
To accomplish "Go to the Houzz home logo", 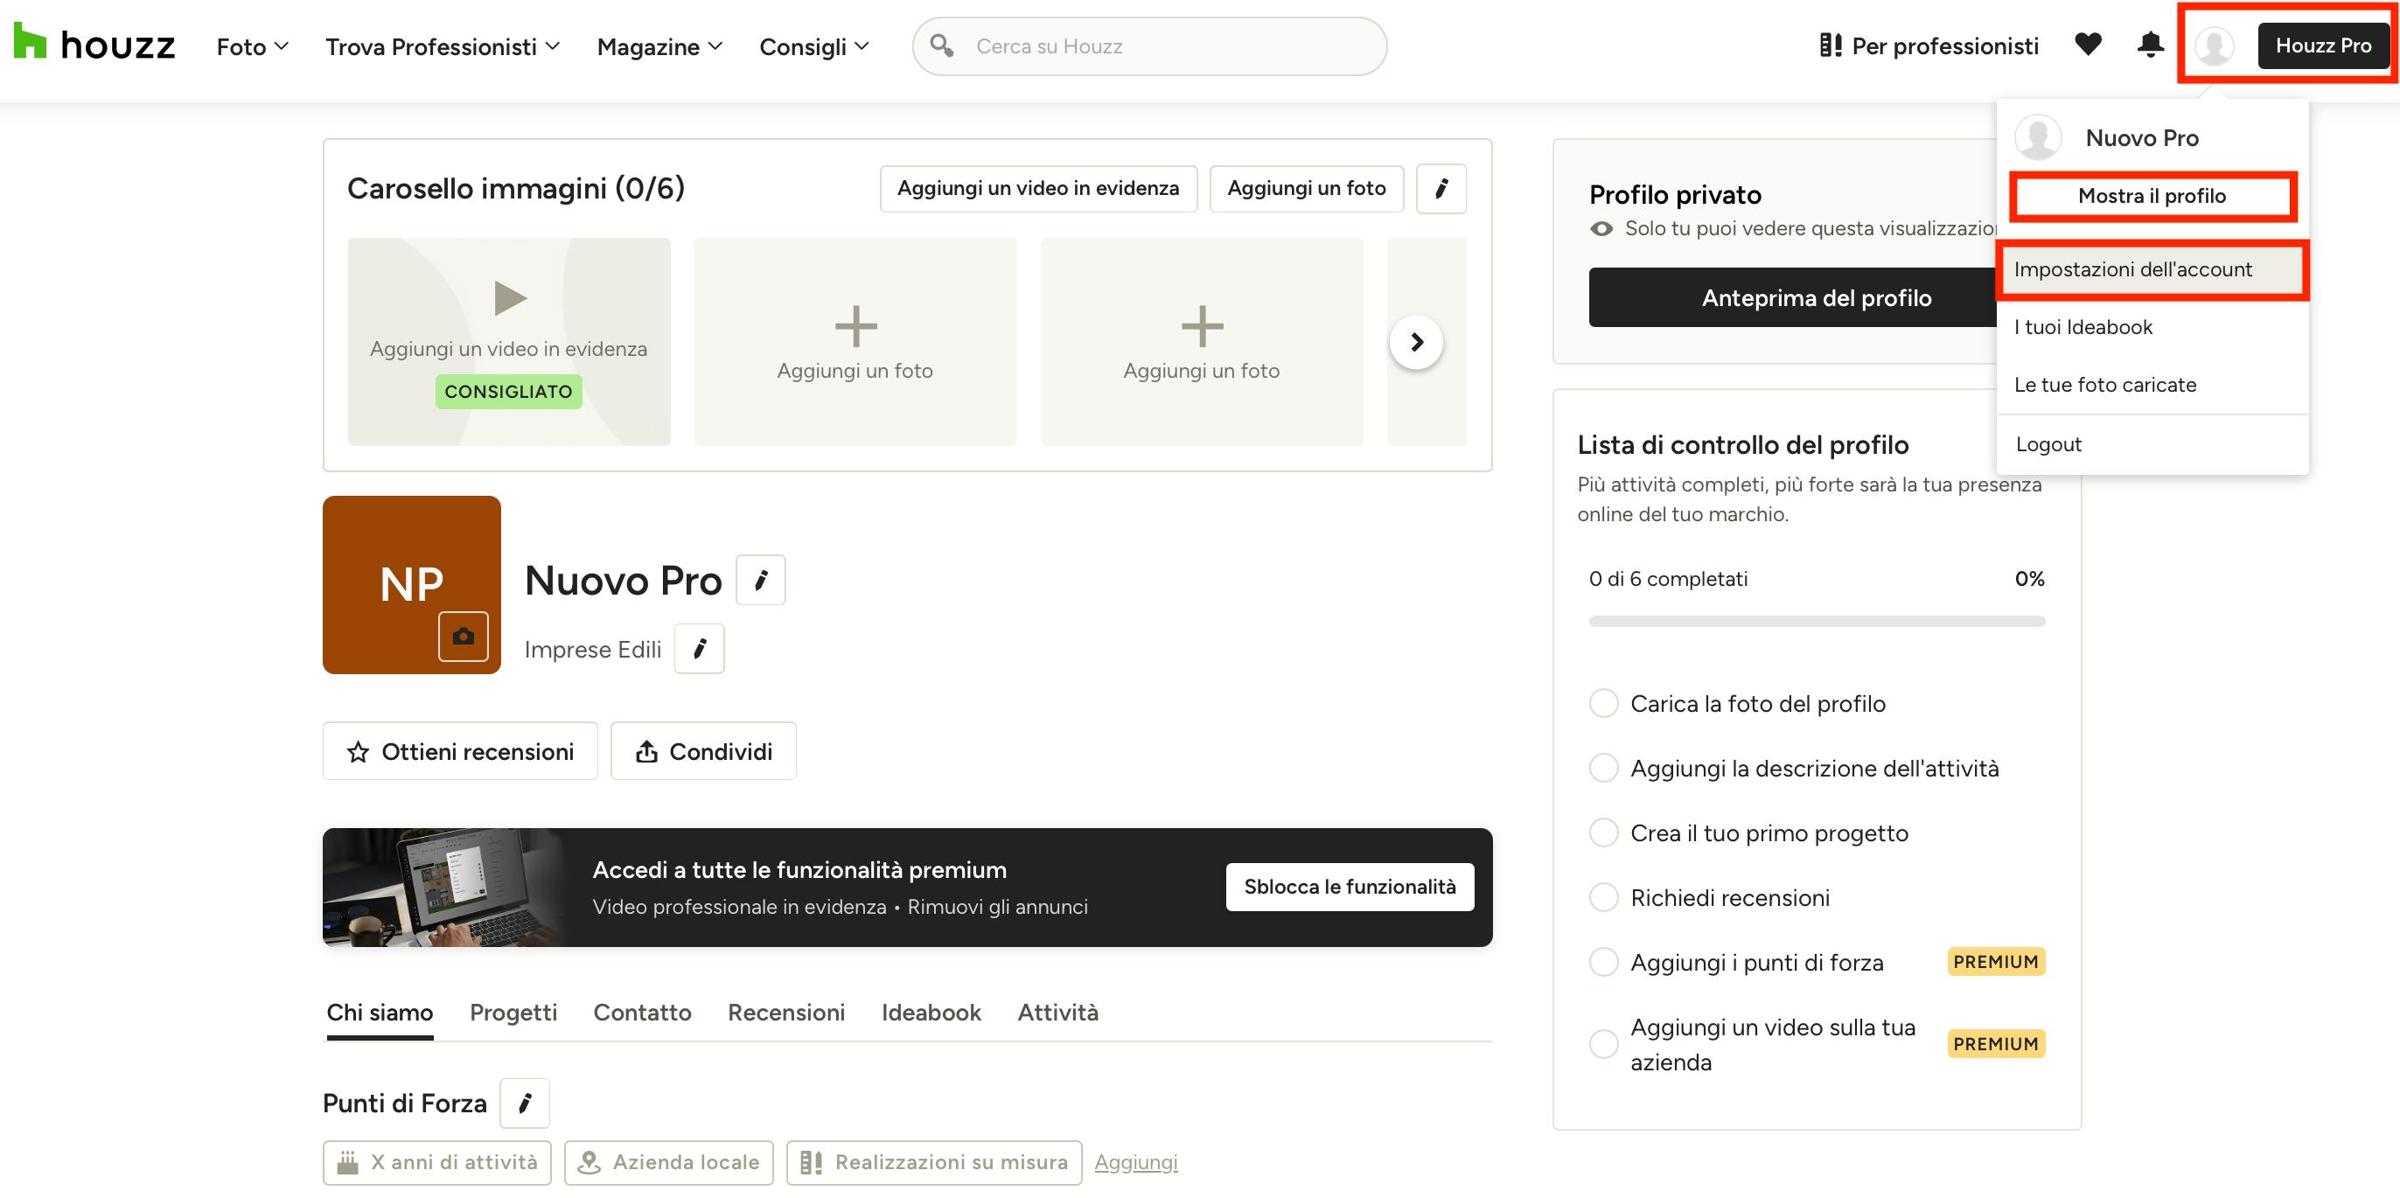I will 94,44.
